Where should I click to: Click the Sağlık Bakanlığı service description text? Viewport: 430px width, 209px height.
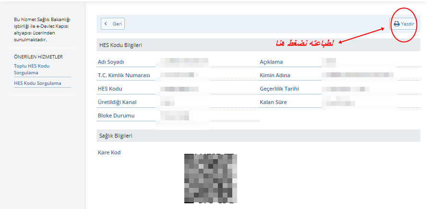click(42, 30)
